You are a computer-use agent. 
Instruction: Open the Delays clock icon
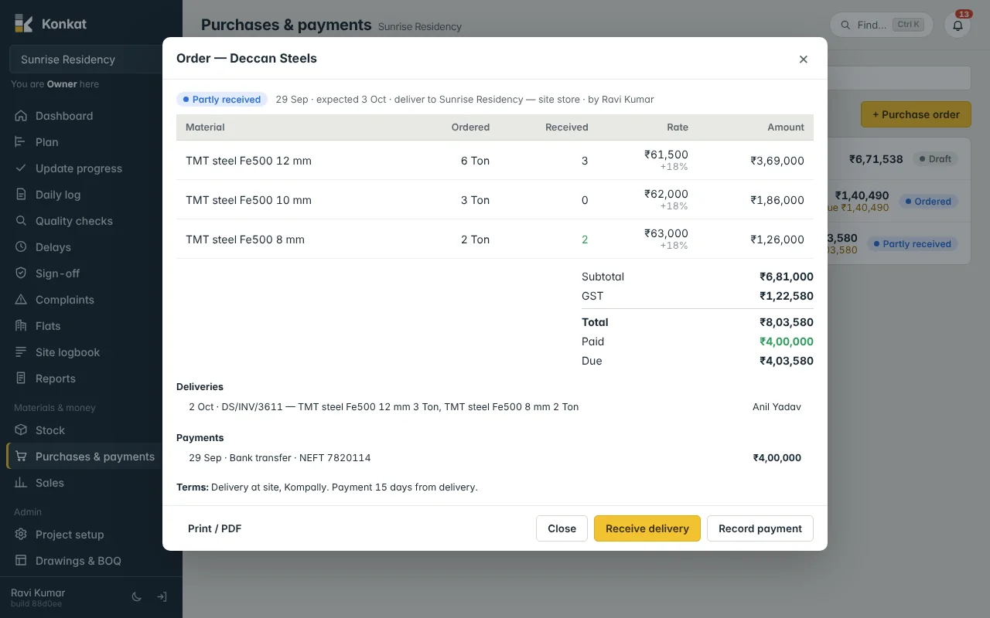coord(21,247)
